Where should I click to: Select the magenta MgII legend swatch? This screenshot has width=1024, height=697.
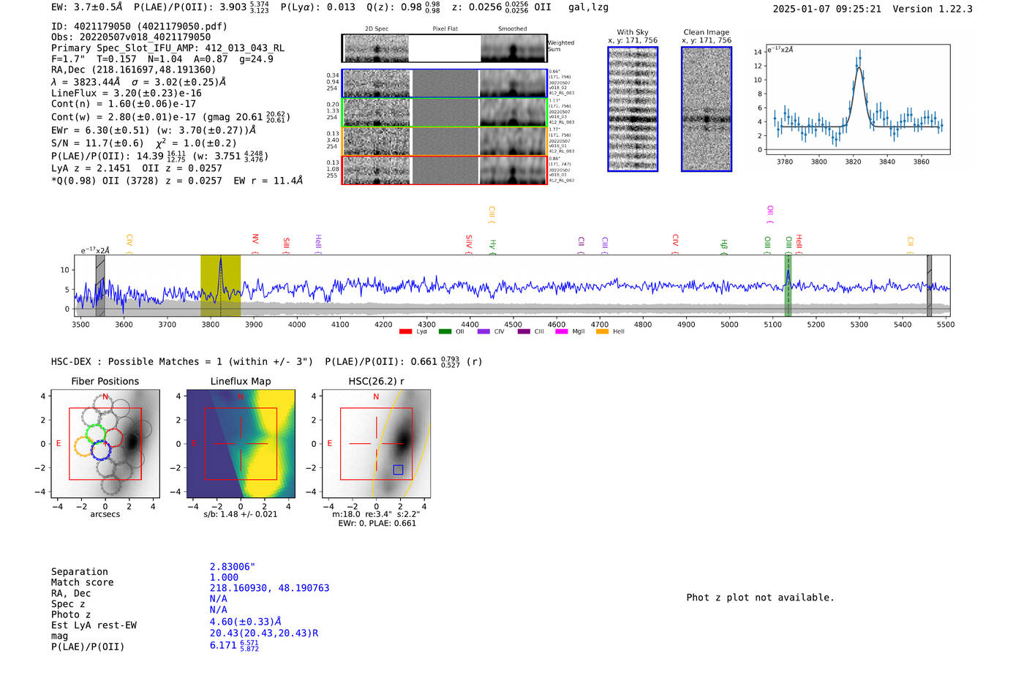click(x=562, y=331)
